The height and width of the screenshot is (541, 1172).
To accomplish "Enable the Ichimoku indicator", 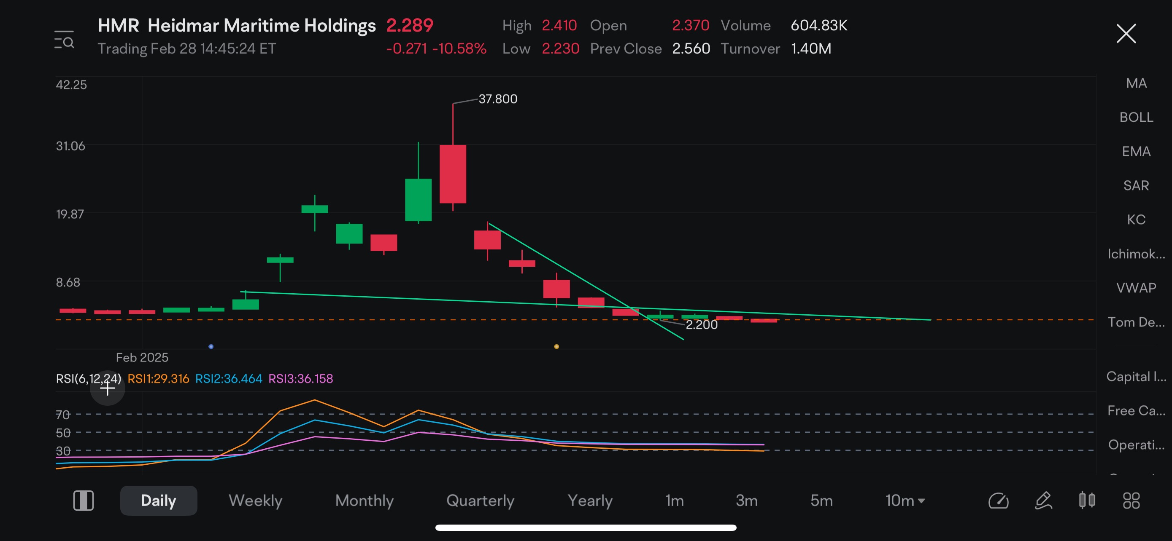I will click(x=1136, y=254).
